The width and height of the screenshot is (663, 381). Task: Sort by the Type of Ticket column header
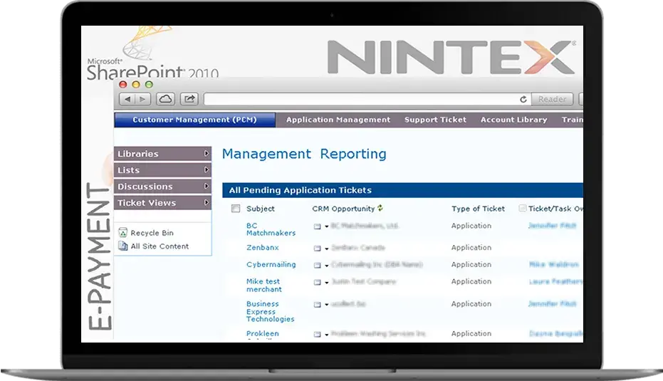coord(478,209)
